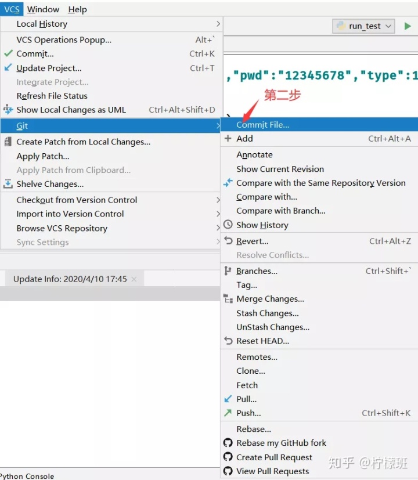This screenshot has width=418, height=480.
Task: Expand the Sync Settings submenu arrow
Action: pos(218,242)
